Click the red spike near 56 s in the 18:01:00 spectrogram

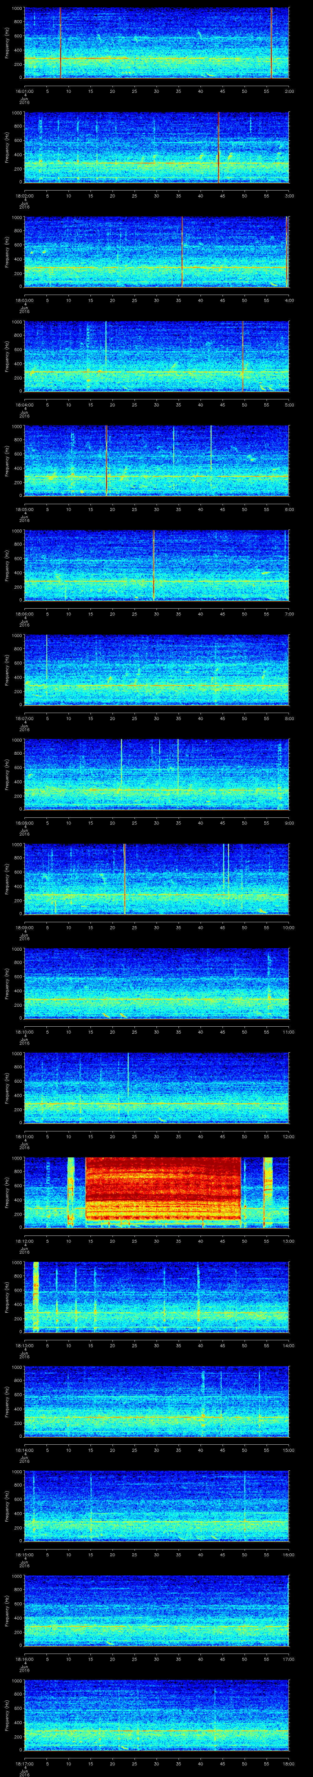[272, 43]
